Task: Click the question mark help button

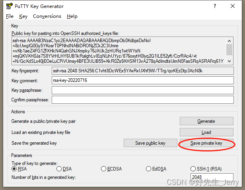Action: coord(215,6)
